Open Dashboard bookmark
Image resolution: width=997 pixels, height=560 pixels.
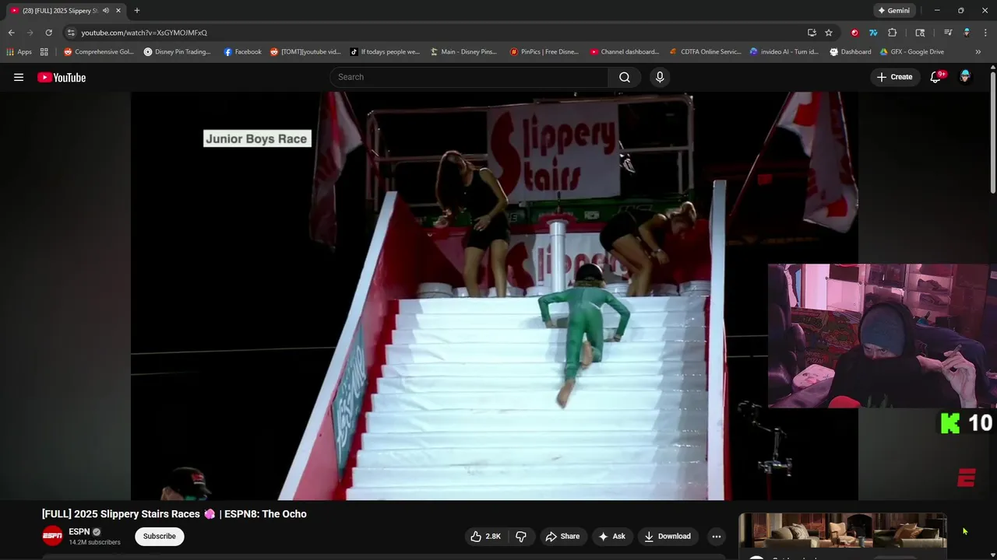click(851, 52)
